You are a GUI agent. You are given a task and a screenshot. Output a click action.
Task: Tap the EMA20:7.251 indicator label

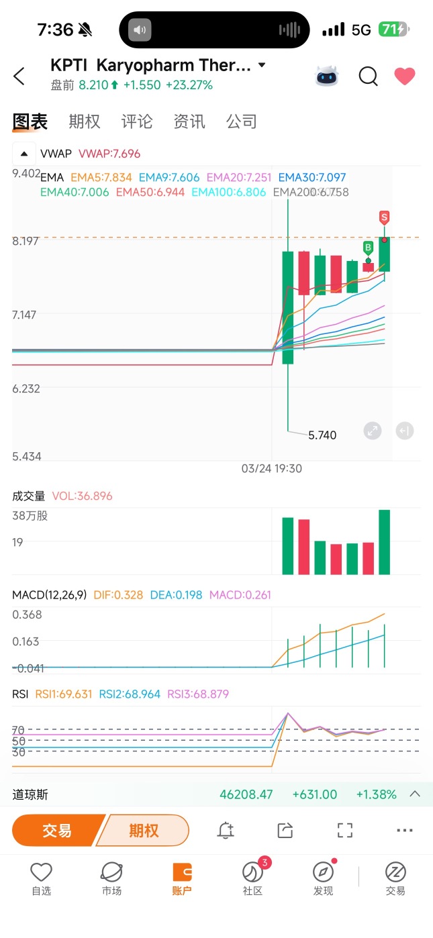[239, 177]
